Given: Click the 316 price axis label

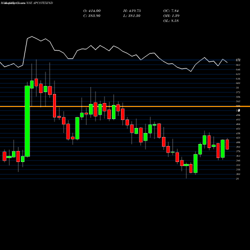Looking at the screenshot, I should [238, 169].
